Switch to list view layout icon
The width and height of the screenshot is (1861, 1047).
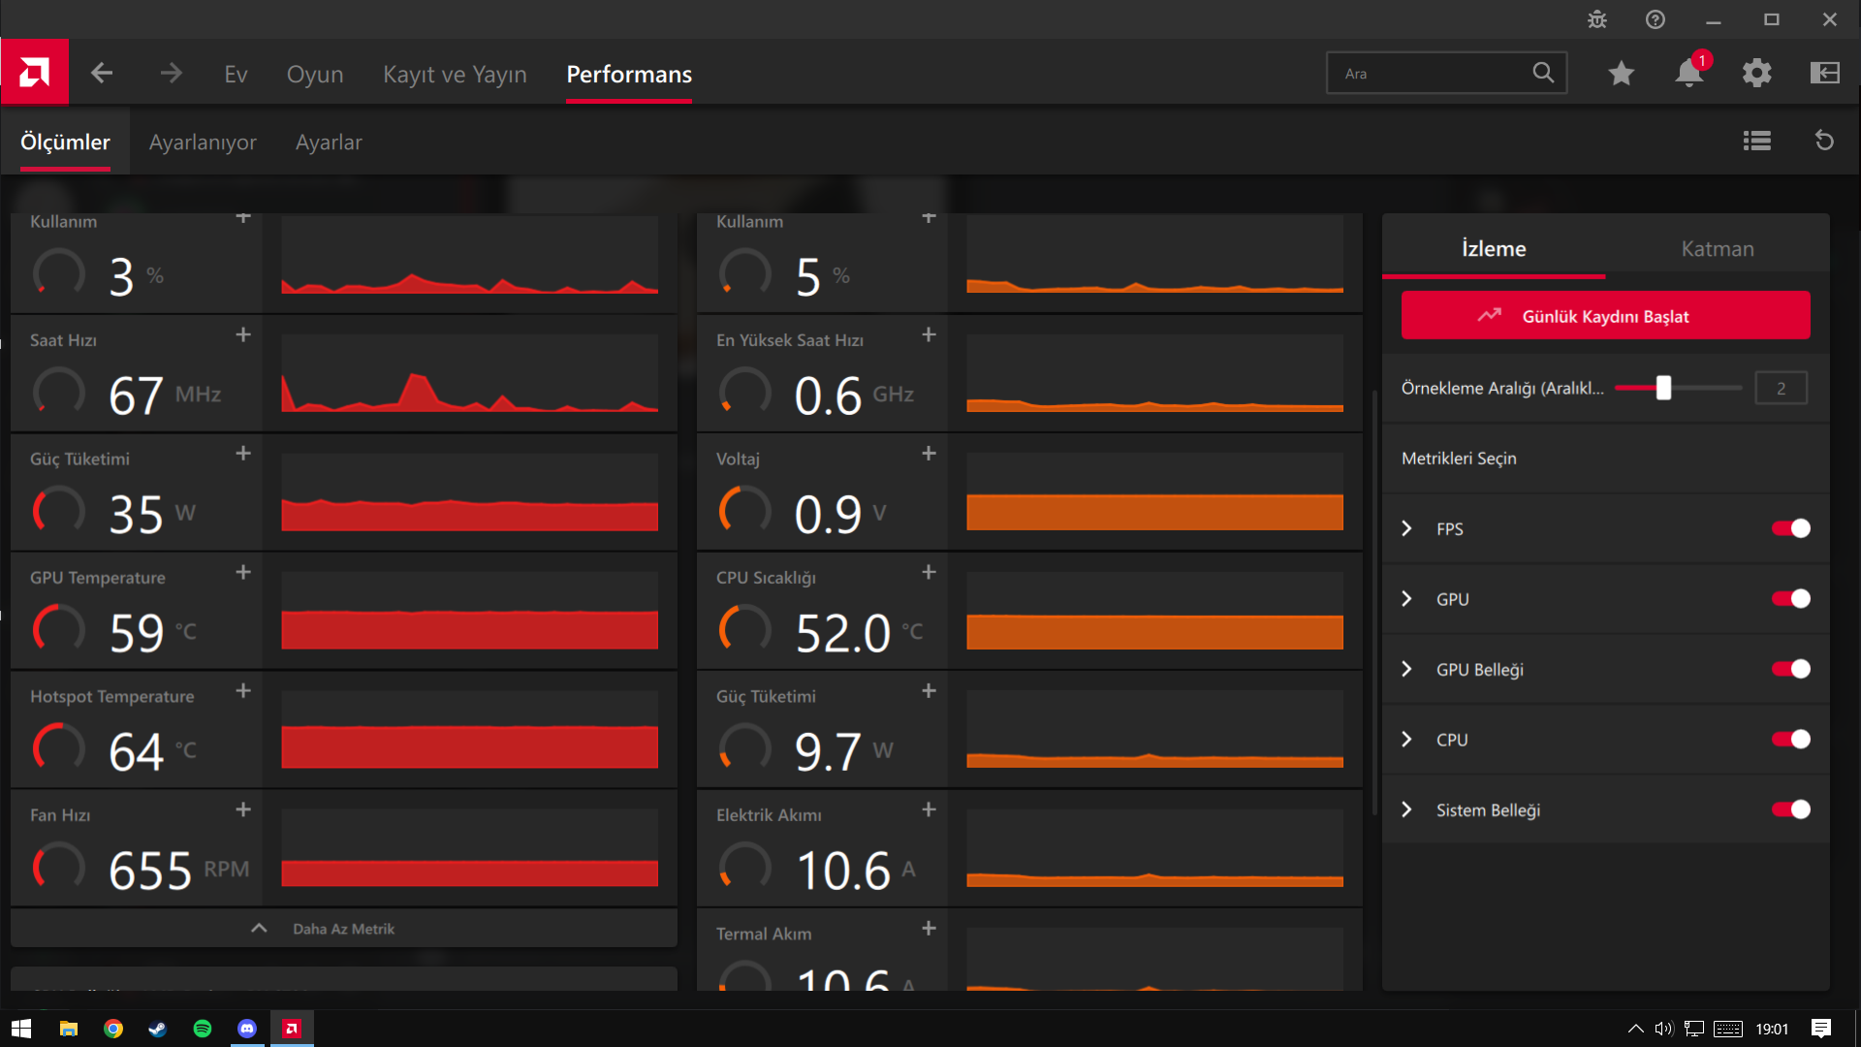point(1757,142)
